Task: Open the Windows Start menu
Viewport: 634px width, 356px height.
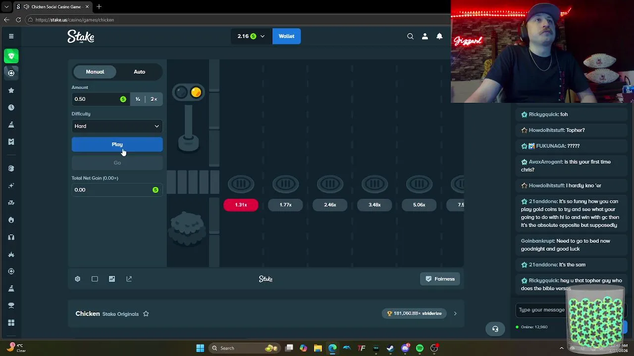Action: pyautogui.click(x=200, y=348)
